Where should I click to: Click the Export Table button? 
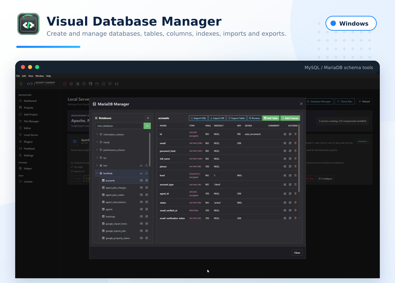(237, 118)
